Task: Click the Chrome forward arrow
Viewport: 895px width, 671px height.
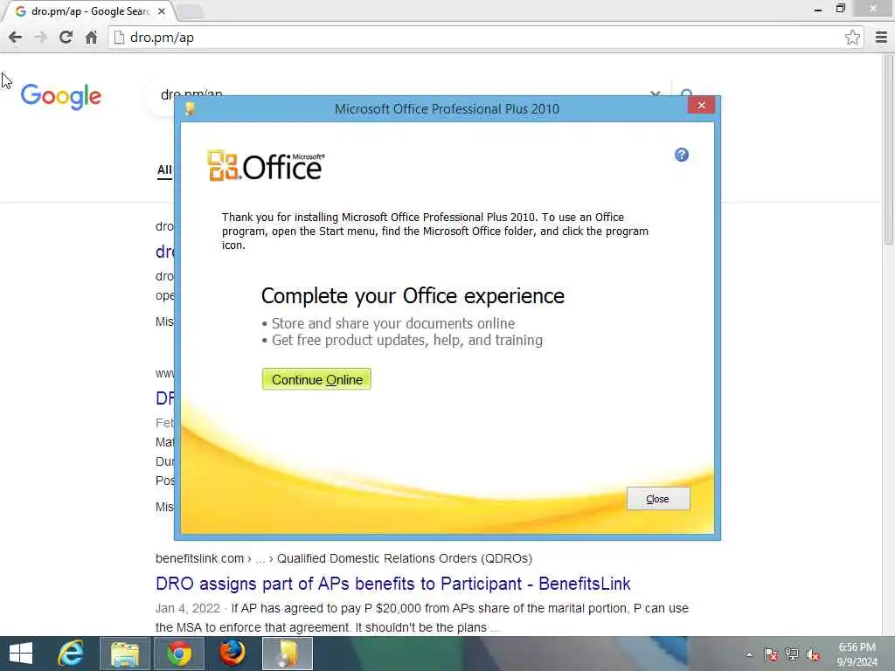Action: (40, 38)
